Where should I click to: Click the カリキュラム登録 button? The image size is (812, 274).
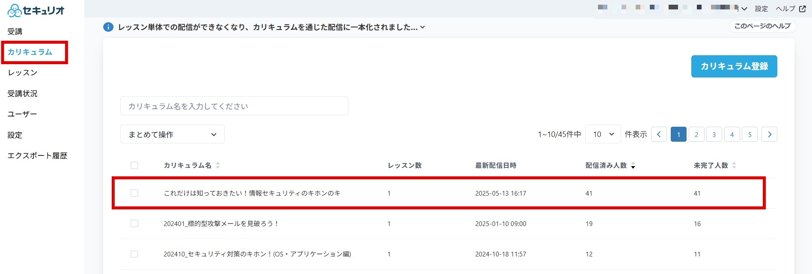(x=734, y=66)
